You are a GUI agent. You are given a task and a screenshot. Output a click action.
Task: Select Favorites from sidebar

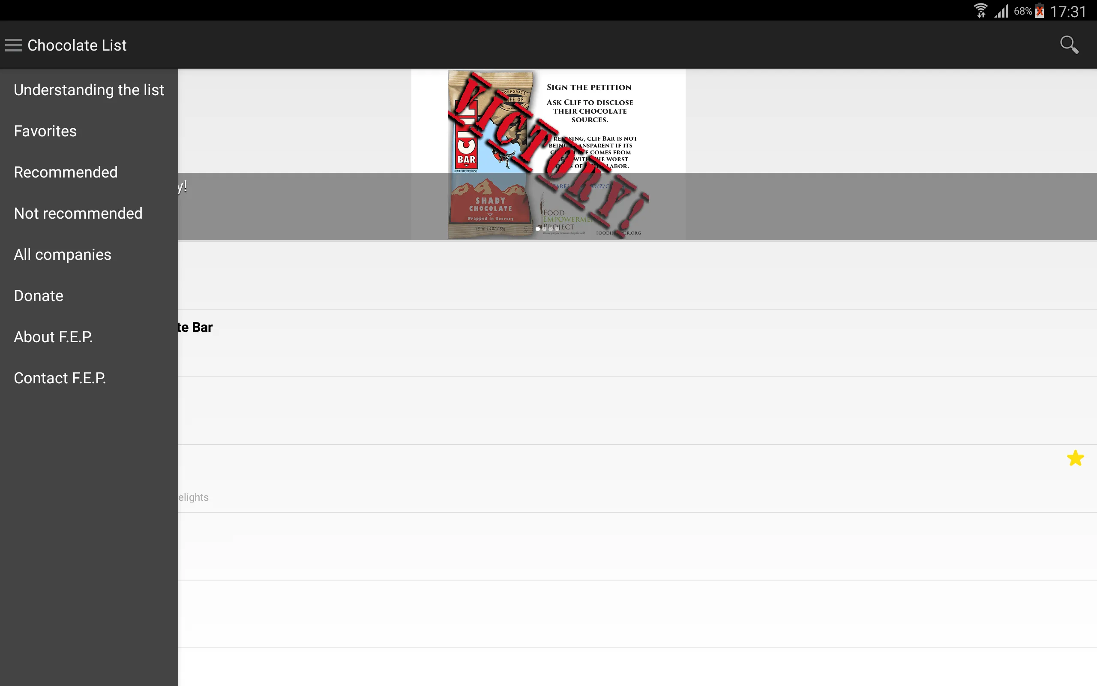click(x=45, y=131)
